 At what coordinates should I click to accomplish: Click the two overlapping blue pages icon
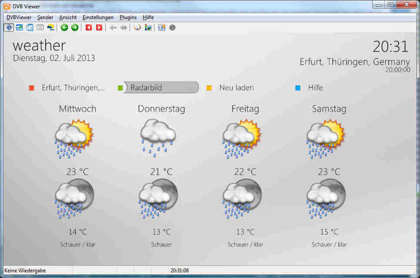click(x=30, y=27)
